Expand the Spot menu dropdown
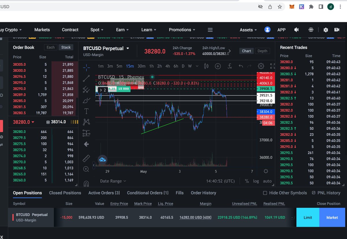 [97, 30]
